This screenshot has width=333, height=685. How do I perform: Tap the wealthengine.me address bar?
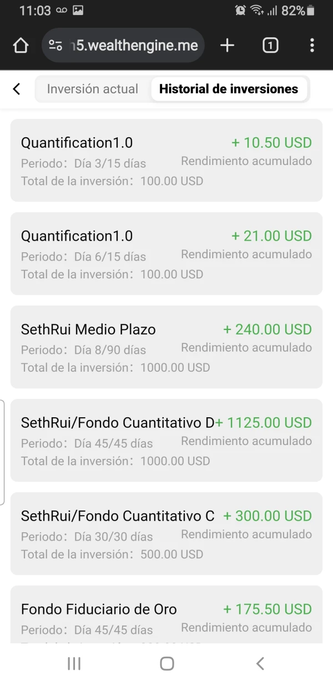coord(136,46)
